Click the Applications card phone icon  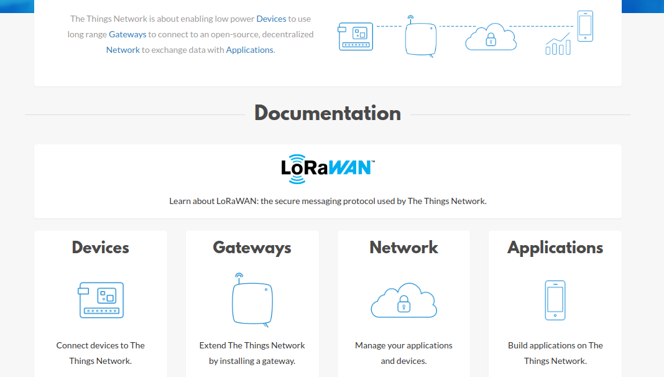click(x=555, y=300)
